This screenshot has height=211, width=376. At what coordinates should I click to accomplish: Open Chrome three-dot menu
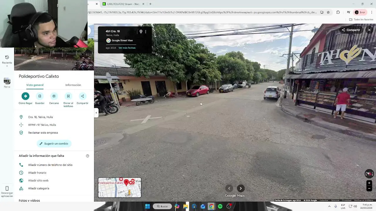(x=372, y=12)
